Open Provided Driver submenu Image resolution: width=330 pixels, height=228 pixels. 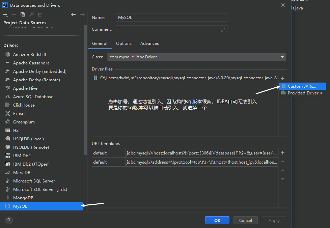coord(302,93)
